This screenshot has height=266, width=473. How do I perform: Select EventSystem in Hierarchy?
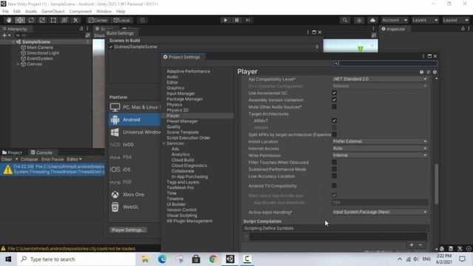[x=39, y=58]
